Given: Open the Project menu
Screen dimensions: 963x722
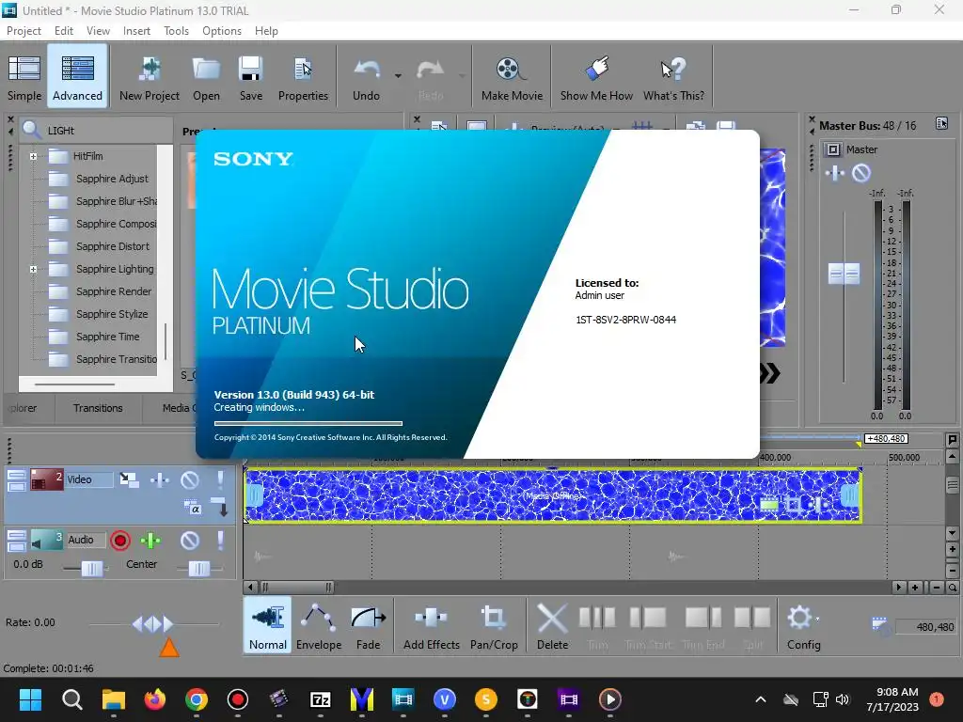Looking at the screenshot, I should click(x=24, y=31).
